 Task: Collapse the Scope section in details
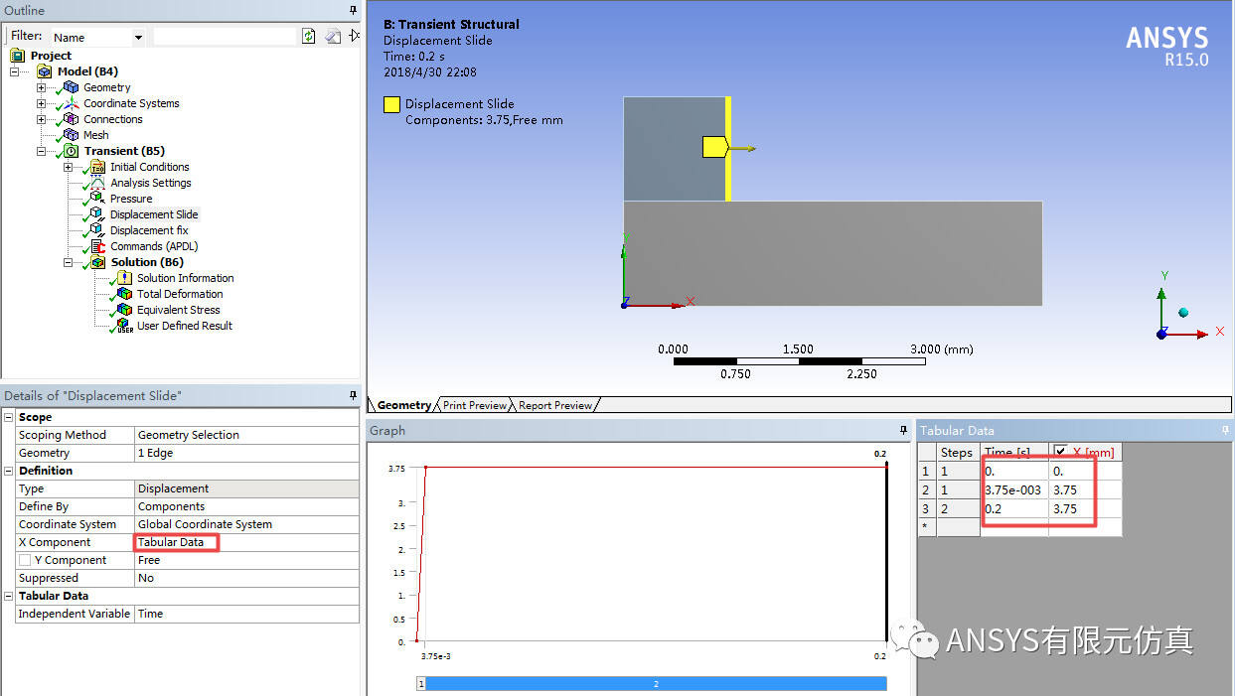[9, 417]
